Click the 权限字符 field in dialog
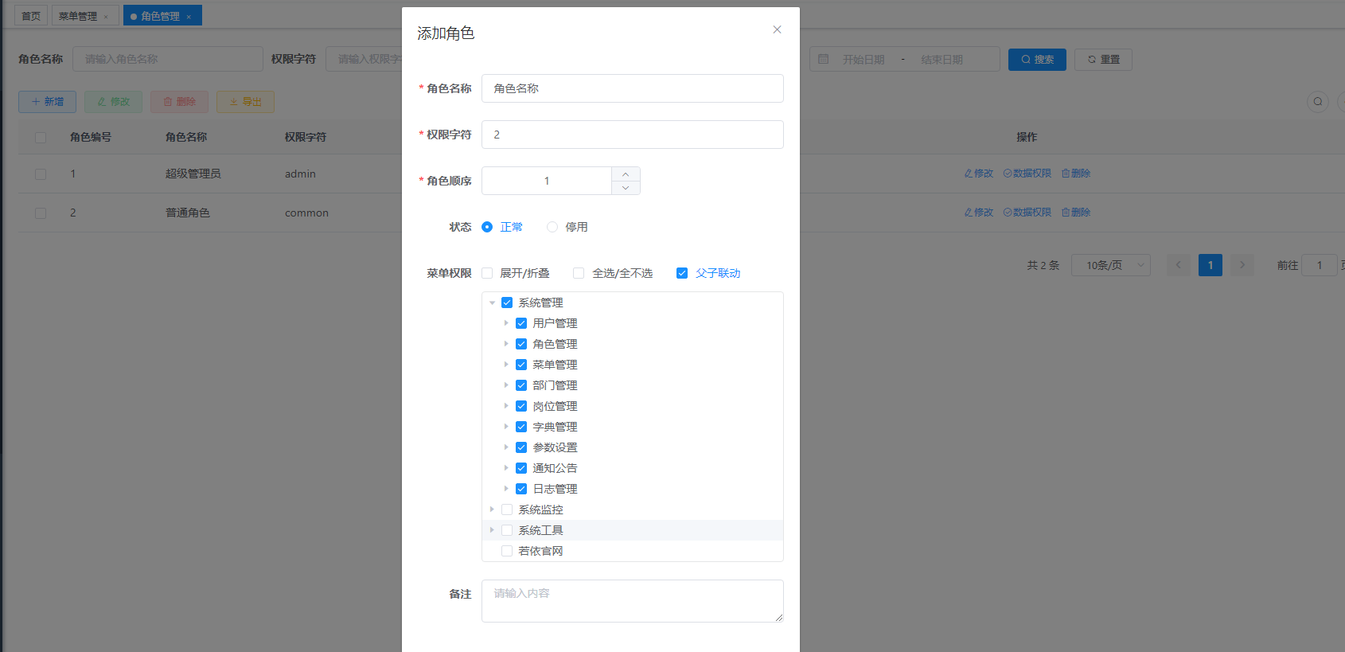Image resolution: width=1345 pixels, height=652 pixels. click(x=633, y=135)
